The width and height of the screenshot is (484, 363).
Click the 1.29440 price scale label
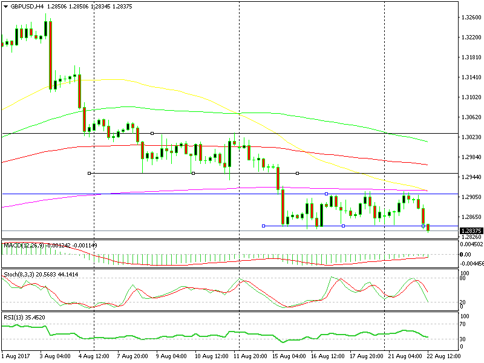click(x=471, y=177)
